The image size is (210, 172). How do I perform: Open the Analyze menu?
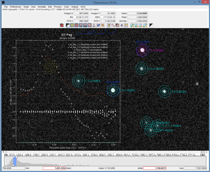click(x=75, y=7)
